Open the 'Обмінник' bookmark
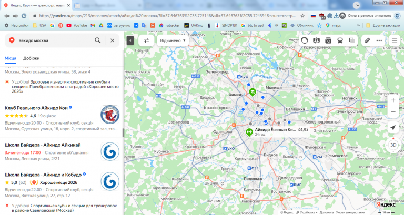Image resolution: width=404 pixels, height=215 pixels. tap(302, 25)
